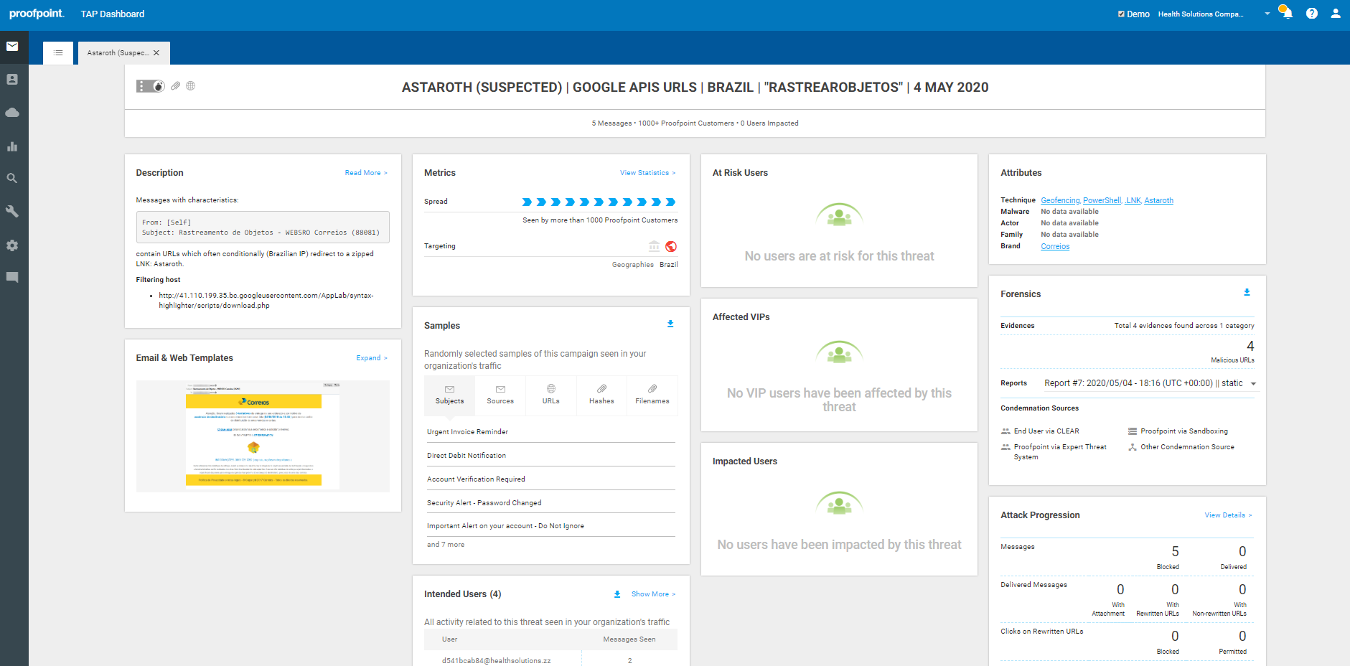Click View Details in Attack Progression
Image resolution: width=1350 pixels, height=666 pixels.
click(1228, 515)
